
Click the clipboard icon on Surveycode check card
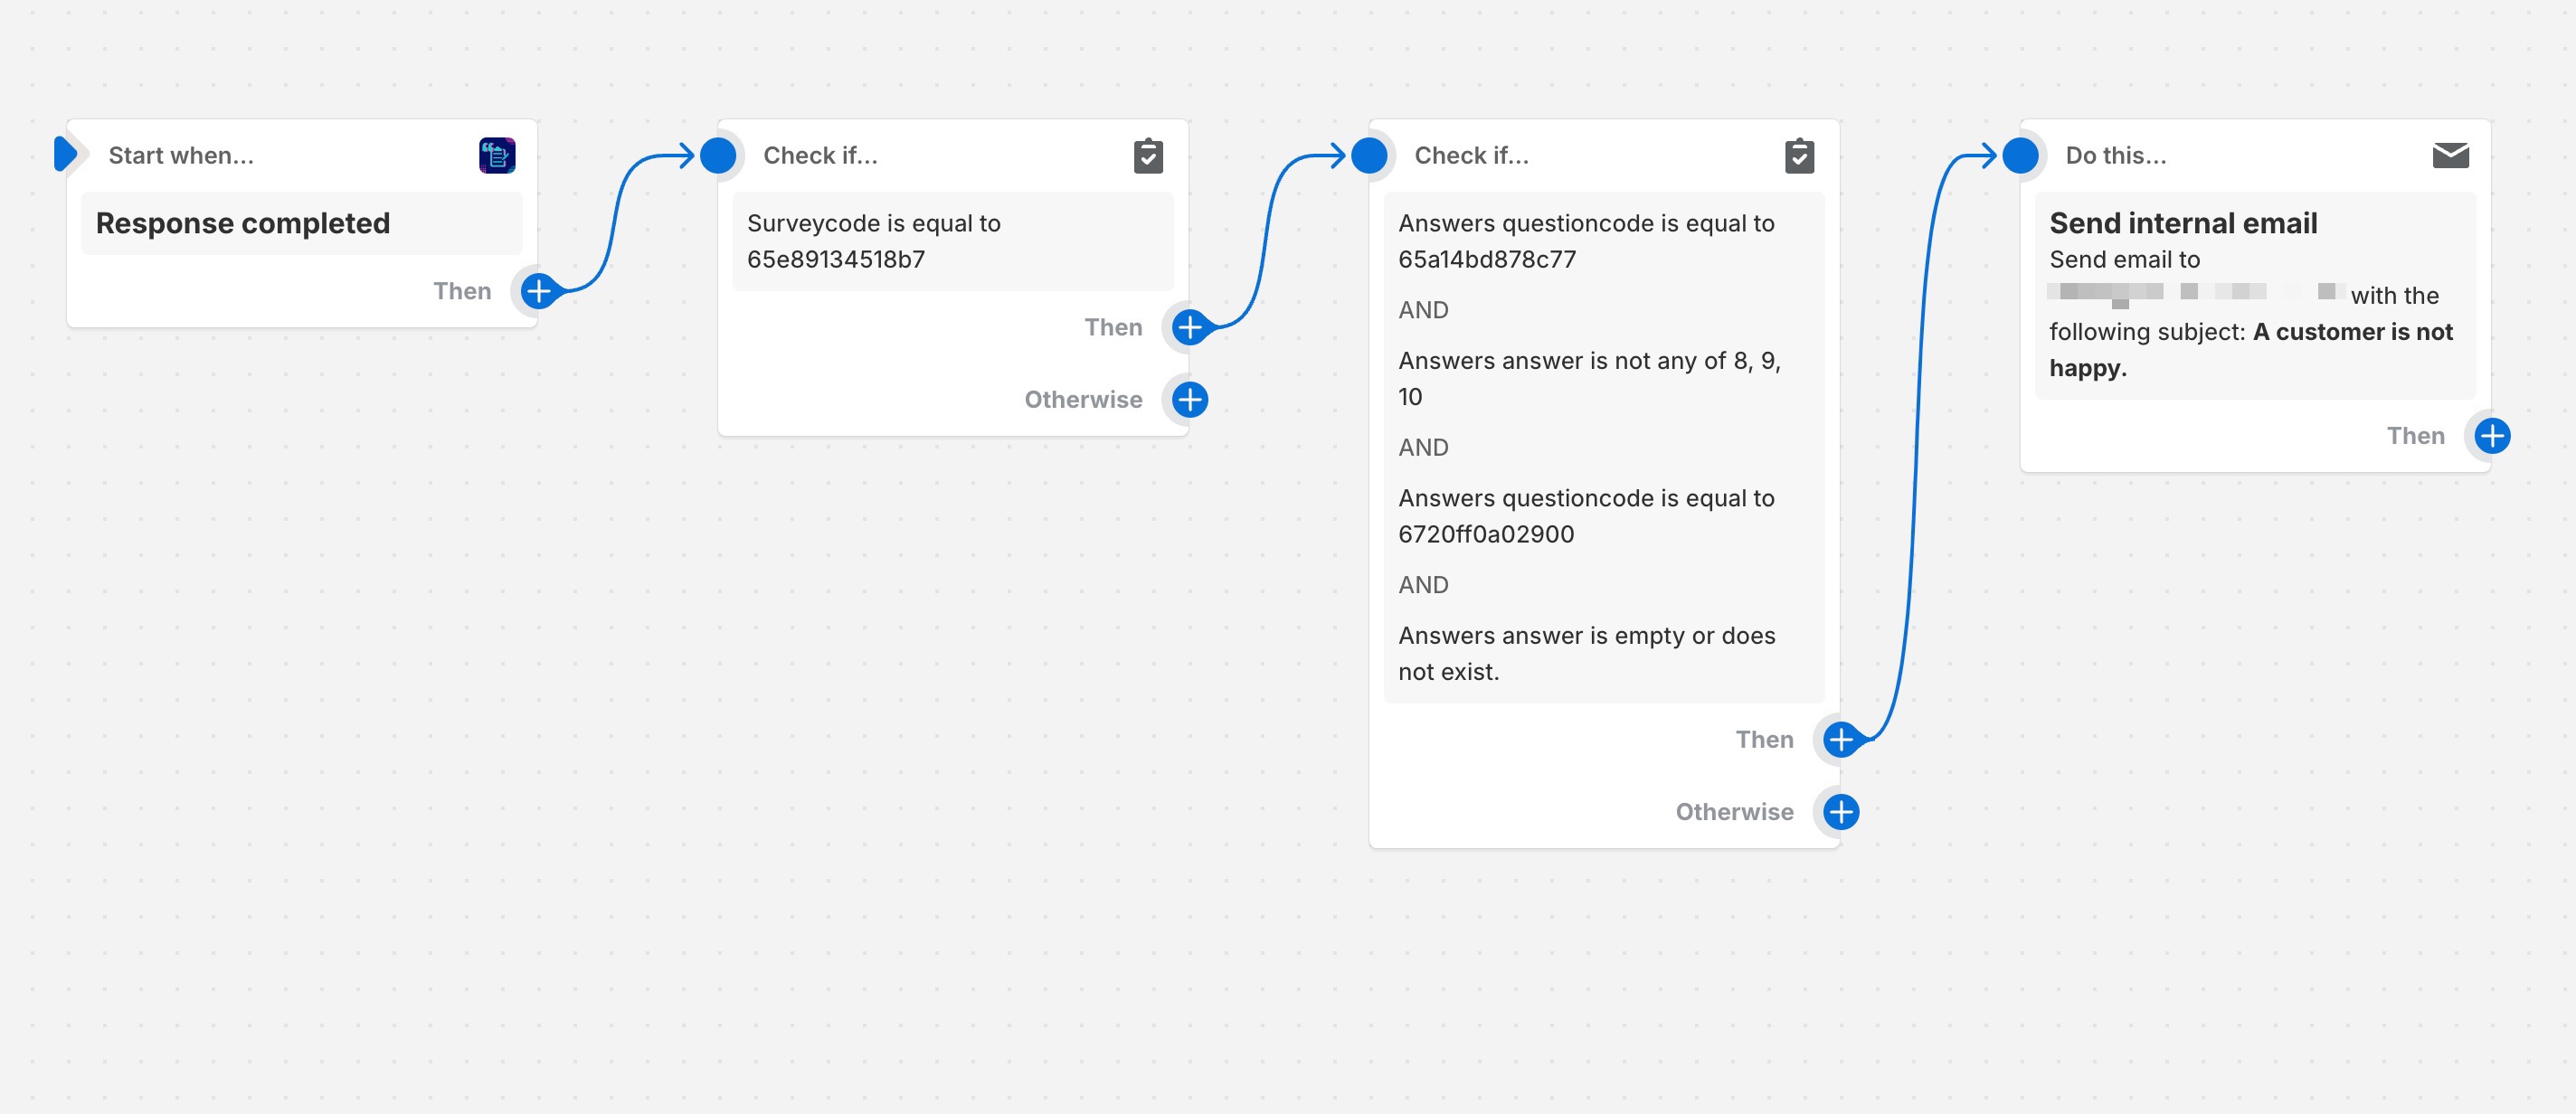click(1148, 155)
